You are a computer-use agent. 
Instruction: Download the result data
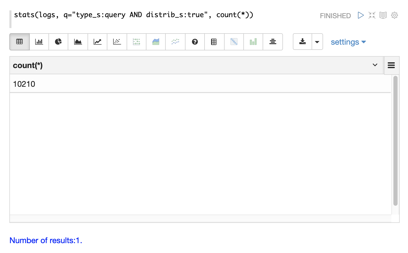pos(302,42)
